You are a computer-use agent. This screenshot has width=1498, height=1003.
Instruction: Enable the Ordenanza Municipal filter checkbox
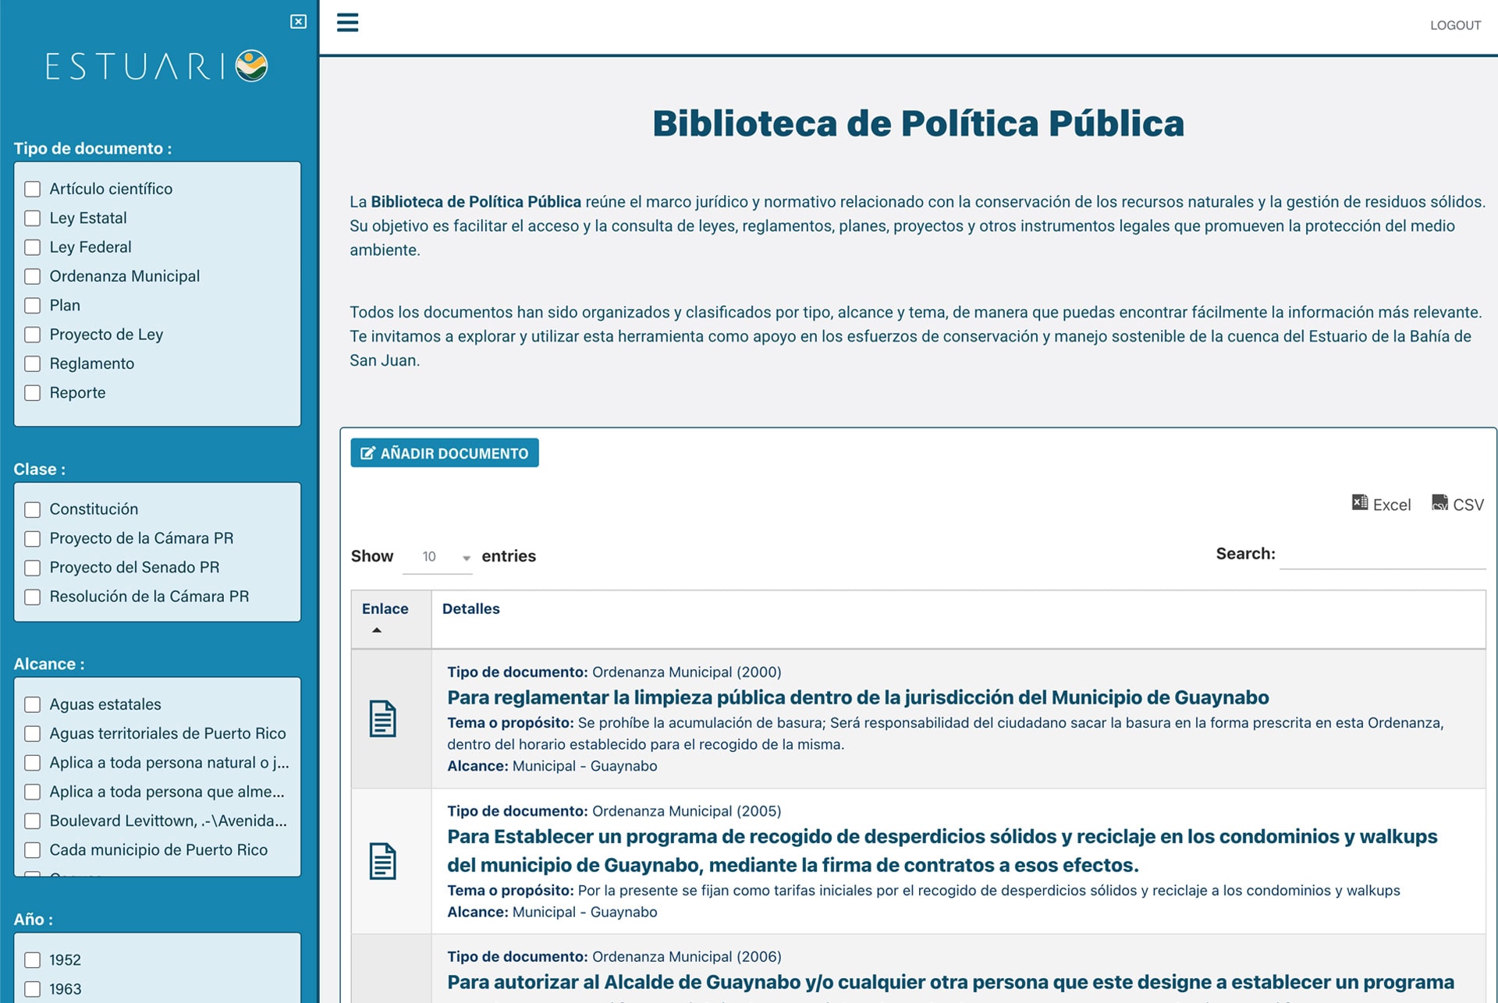33,277
